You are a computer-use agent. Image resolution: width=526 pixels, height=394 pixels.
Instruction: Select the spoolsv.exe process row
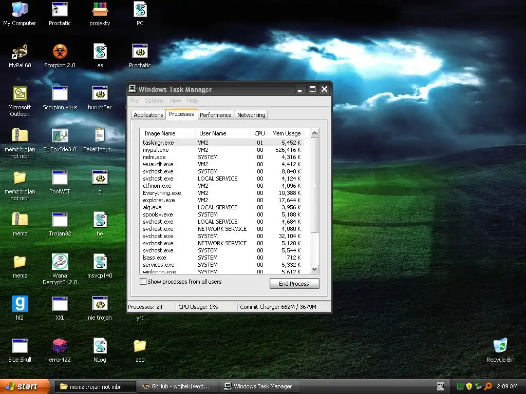pos(222,214)
